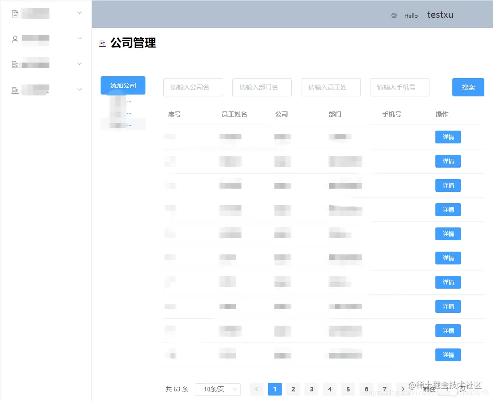Click the next page arrow in pagination
Image resolution: width=493 pixels, height=401 pixels.
pyautogui.click(x=403, y=389)
